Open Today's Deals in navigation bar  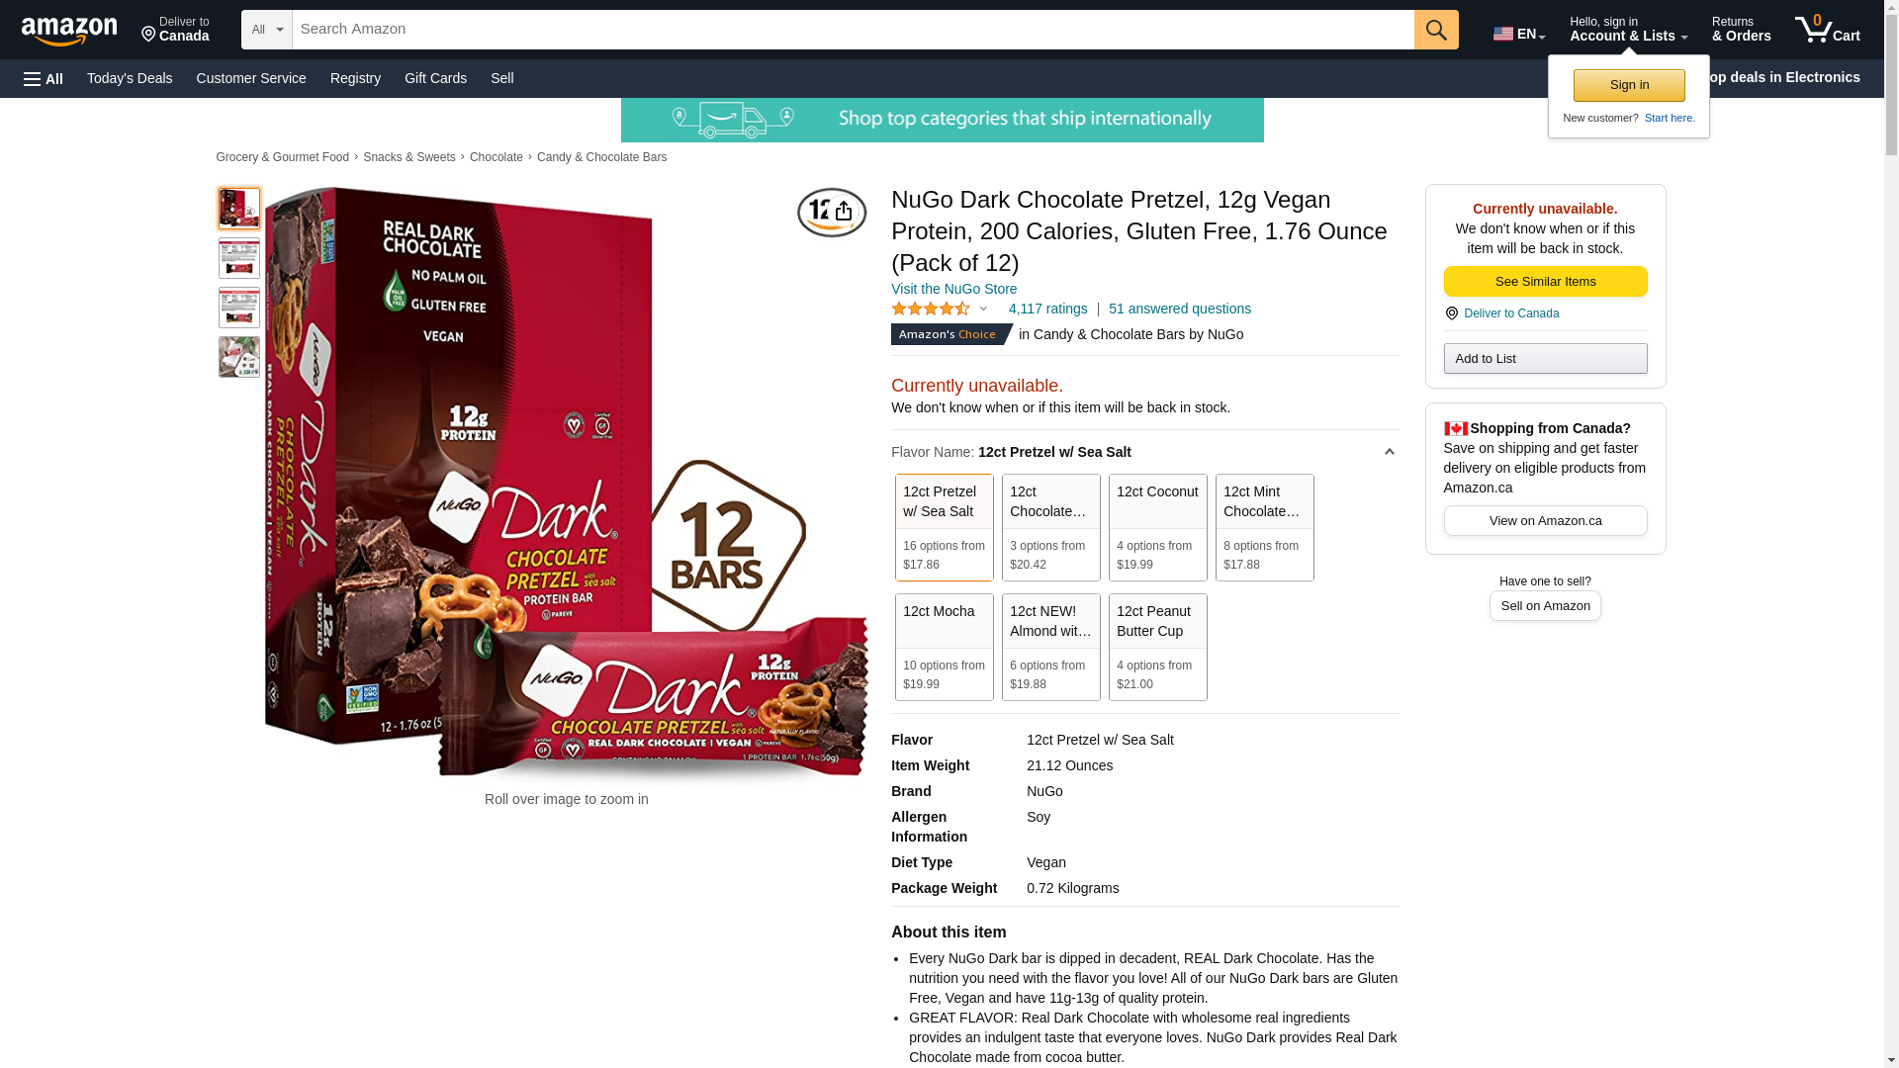tap(130, 78)
